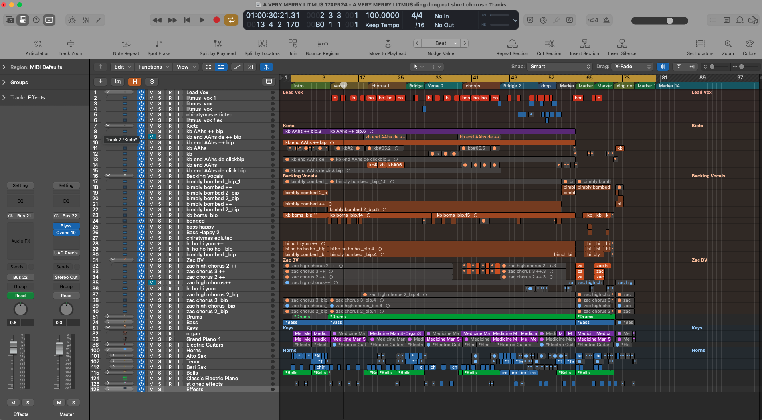The height and width of the screenshot is (420, 762).
Task: Solo the Kieta track
Action: (x=160, y=126)
